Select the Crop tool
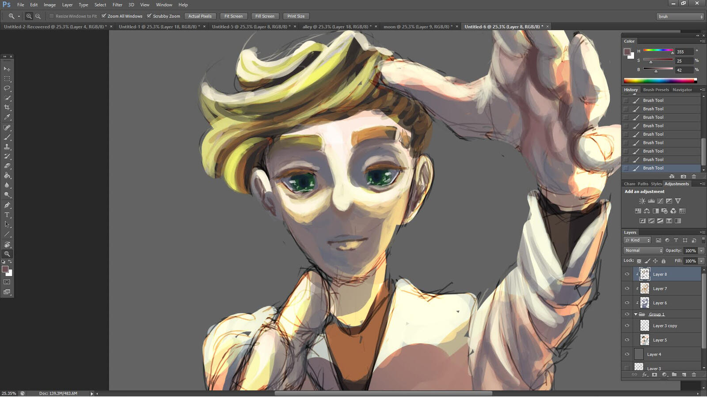The width and height of the screenshot is (707, 397). click(7, 108)
